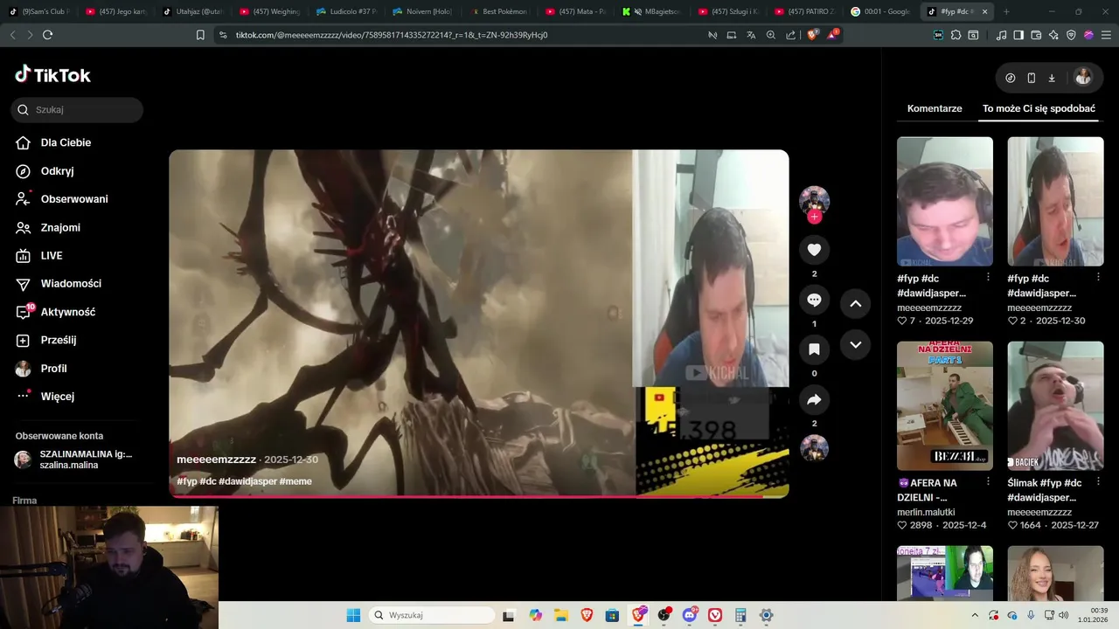Open options for first #fyp #dc card 2025-12-29
Image resolution: width=1119 pixels, height=629 pixels.
pos(988,277)
